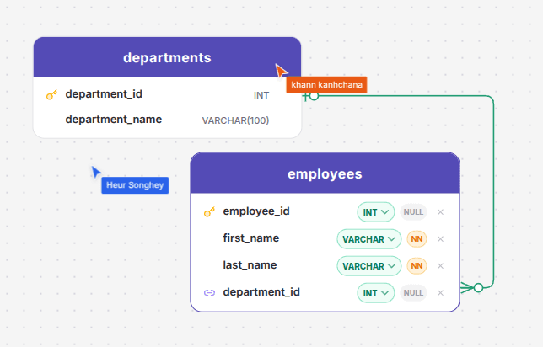Screen dimensions: 543x347
Task: Select the departments table header
Action: (167, 57)
